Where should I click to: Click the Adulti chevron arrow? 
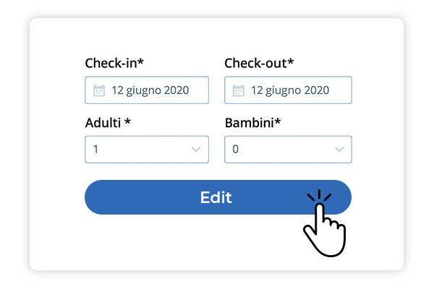tap(195, 150)
